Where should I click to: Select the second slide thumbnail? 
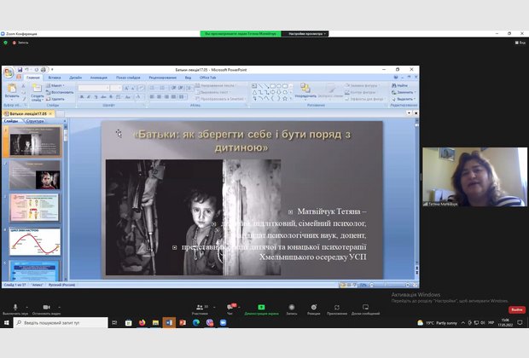pos(35,175)
